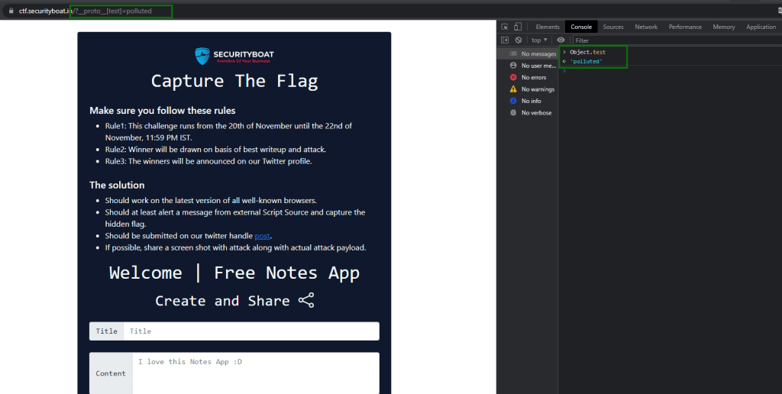Click the 'polluted' console output value

coord(586,61)
